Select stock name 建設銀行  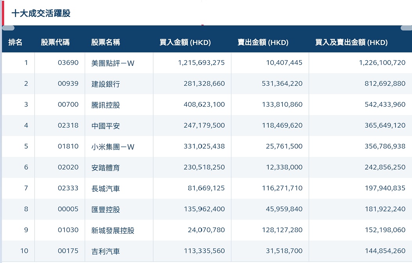pos(106,84)
